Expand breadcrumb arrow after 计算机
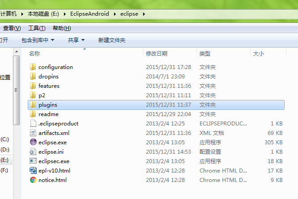 (x=22, y=14)
